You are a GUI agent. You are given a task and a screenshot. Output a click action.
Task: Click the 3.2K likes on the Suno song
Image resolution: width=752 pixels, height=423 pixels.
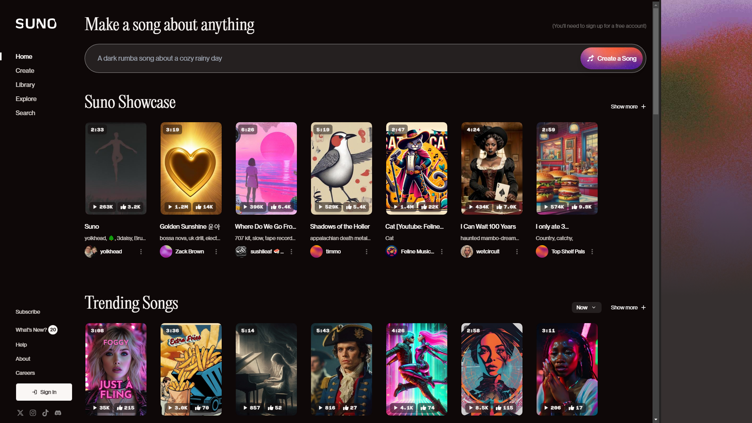130,207
